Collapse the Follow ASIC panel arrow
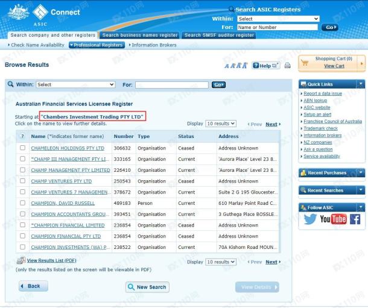 point(361,207)
